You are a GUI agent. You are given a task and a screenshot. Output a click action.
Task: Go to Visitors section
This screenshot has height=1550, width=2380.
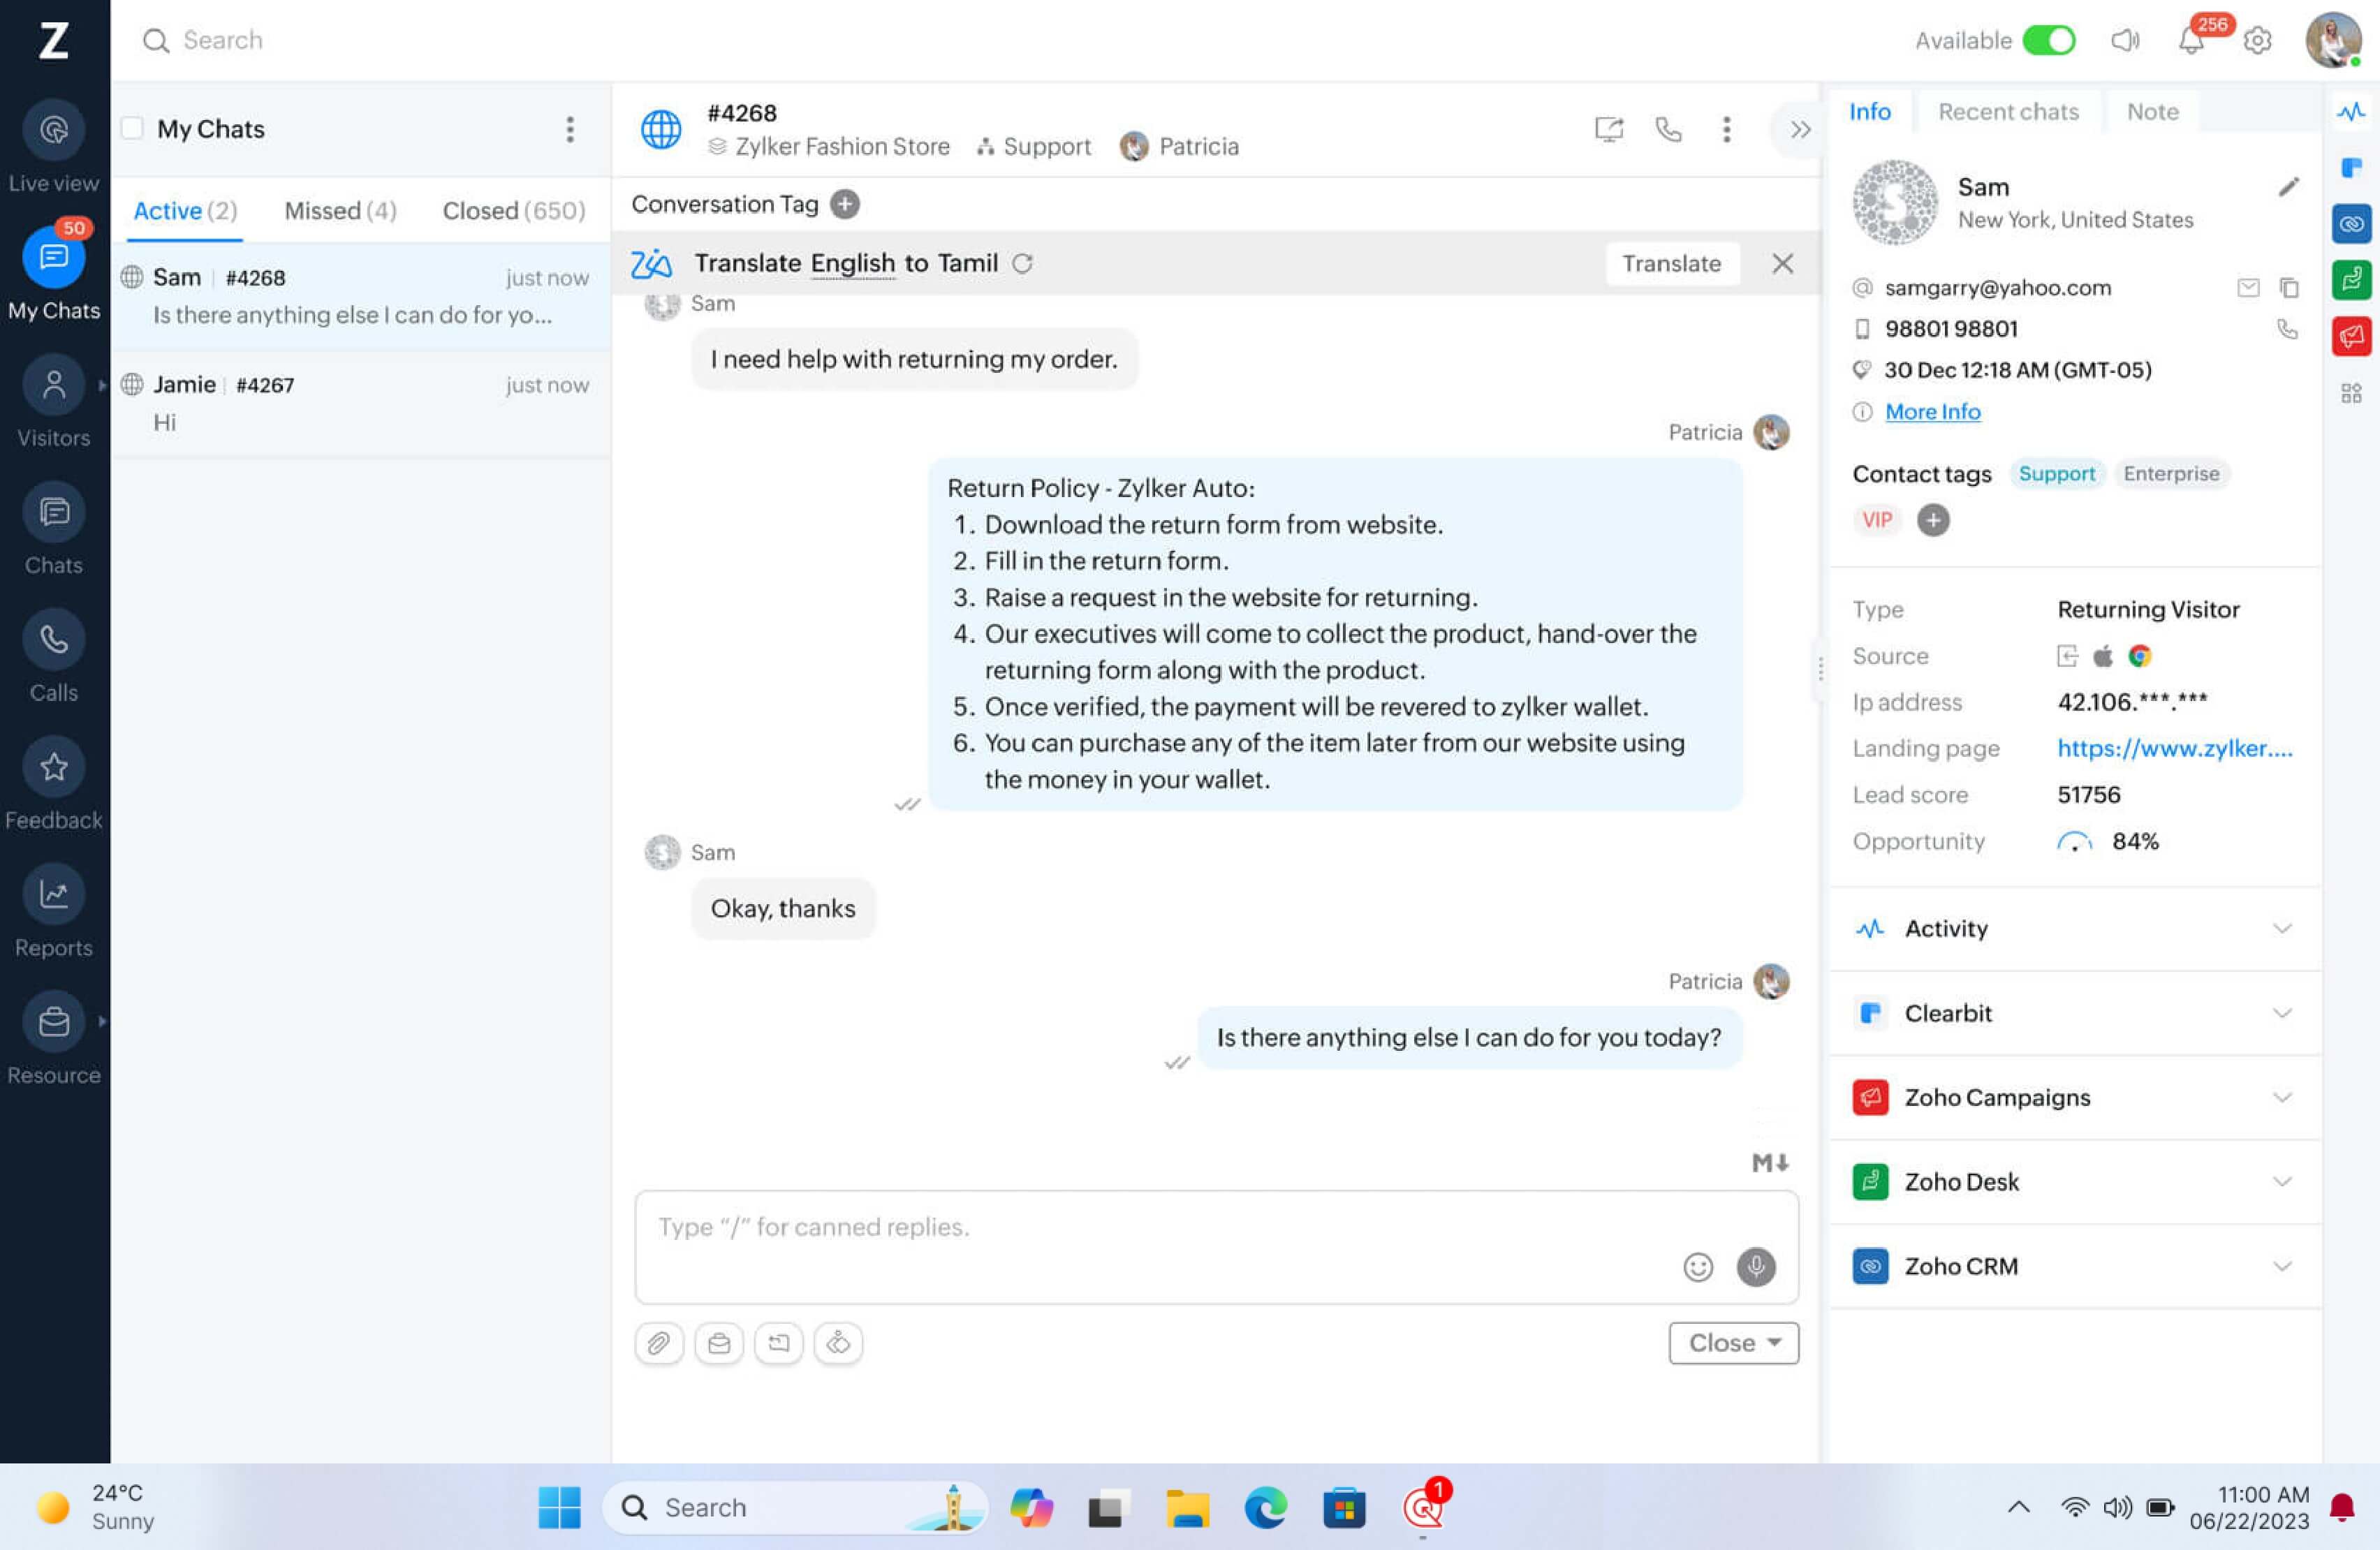(x=54, y=401)
